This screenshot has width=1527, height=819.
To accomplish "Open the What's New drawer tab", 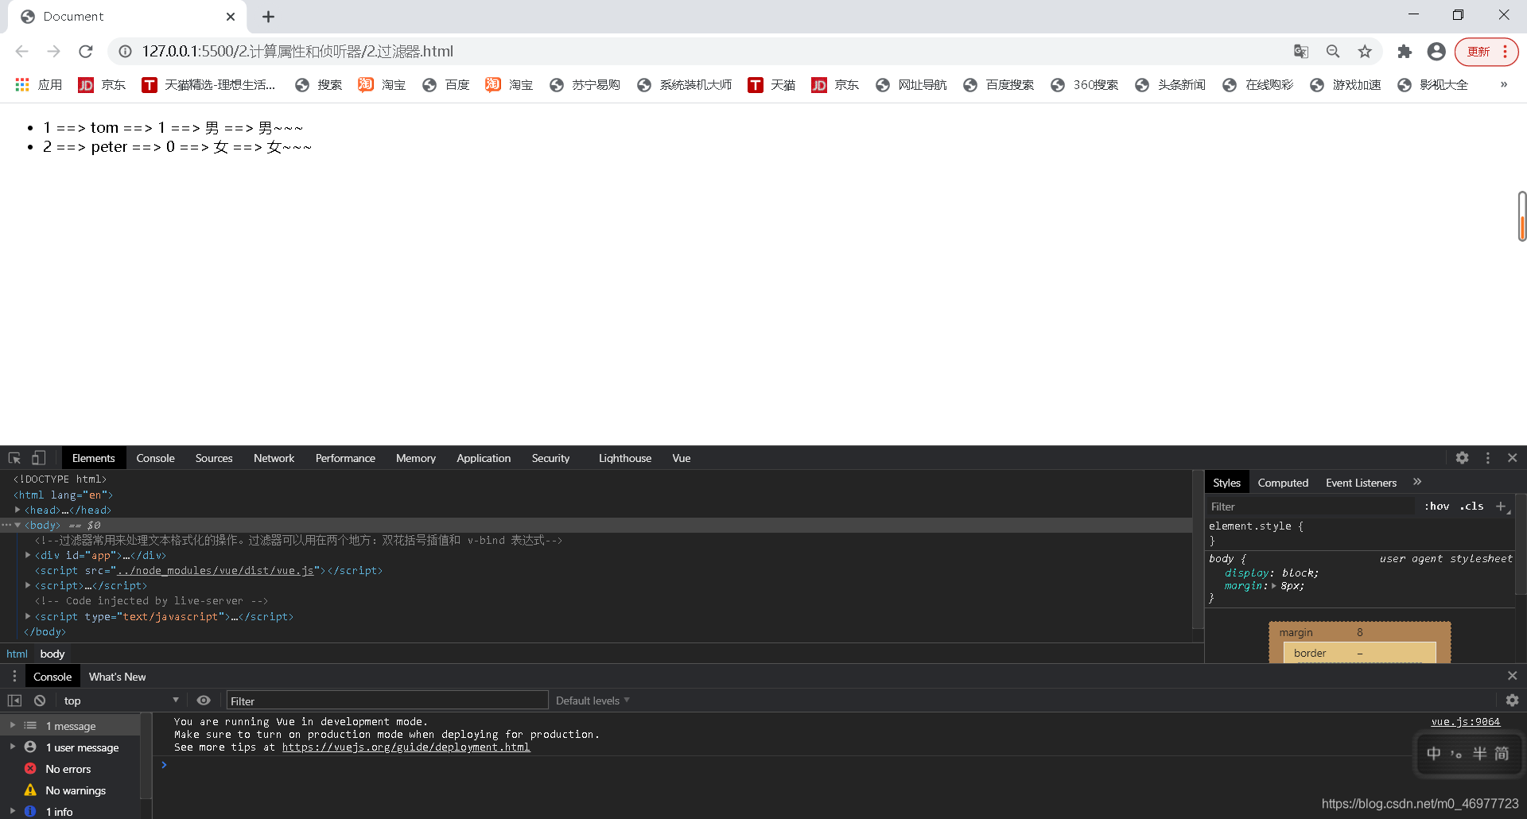I will (117, 677).
